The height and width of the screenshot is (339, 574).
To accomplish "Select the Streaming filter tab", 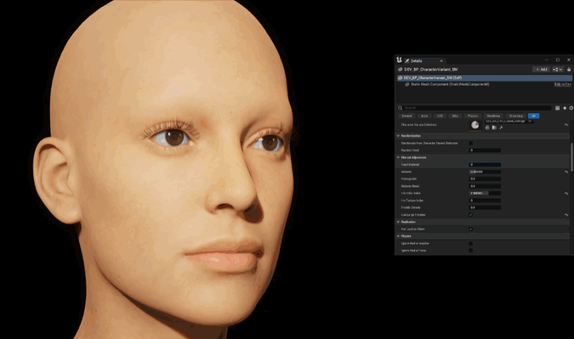I will [516, 116].
